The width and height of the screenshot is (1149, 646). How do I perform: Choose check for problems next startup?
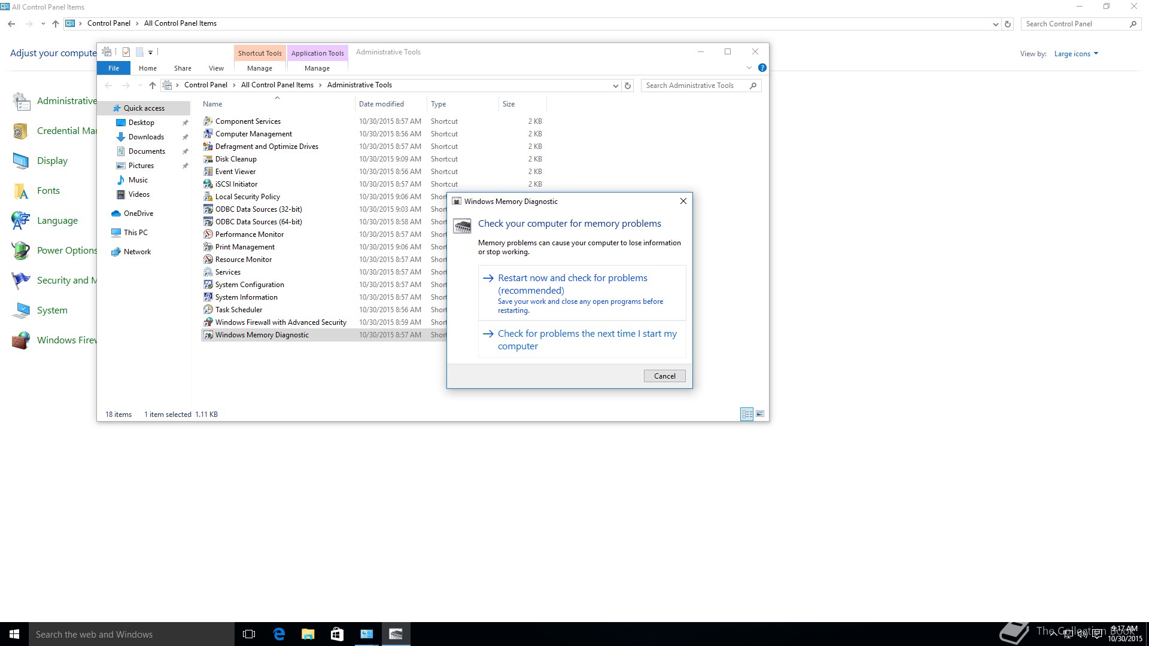[x=582, y=340]
